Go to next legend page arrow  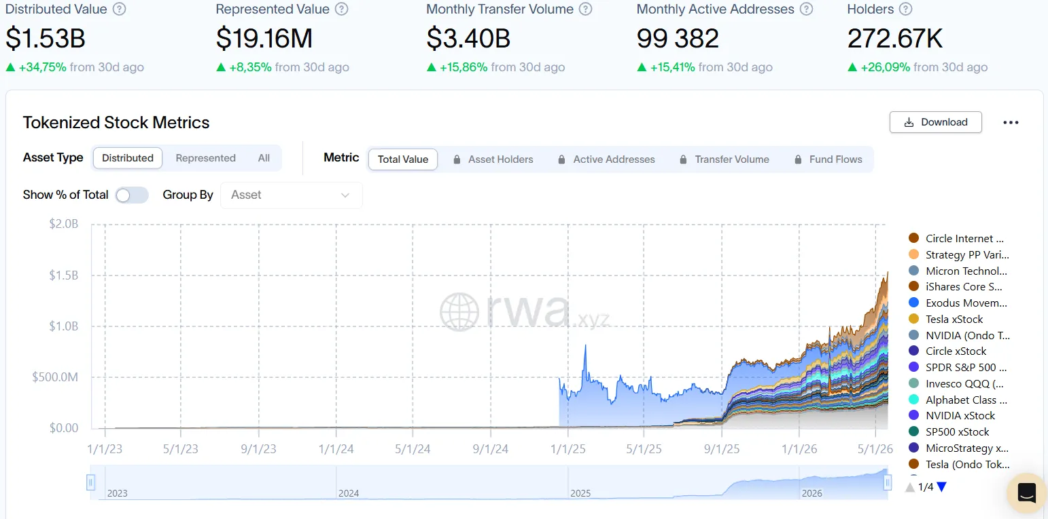(x=941, y=486)
